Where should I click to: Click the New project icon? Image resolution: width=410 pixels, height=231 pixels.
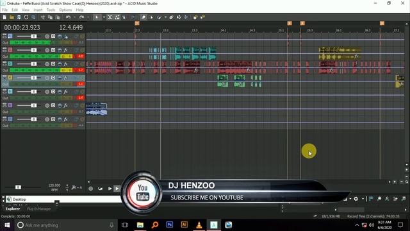coord(4,17)
